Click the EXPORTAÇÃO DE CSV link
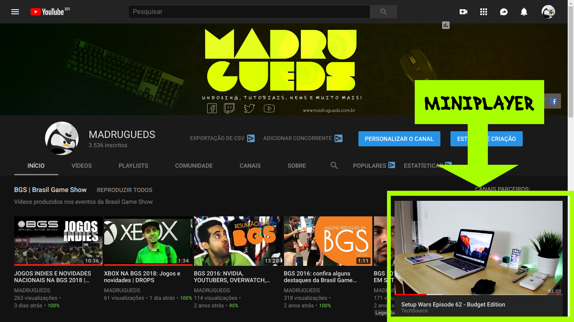Screen dimensions: 574x322 click(217, 138)
